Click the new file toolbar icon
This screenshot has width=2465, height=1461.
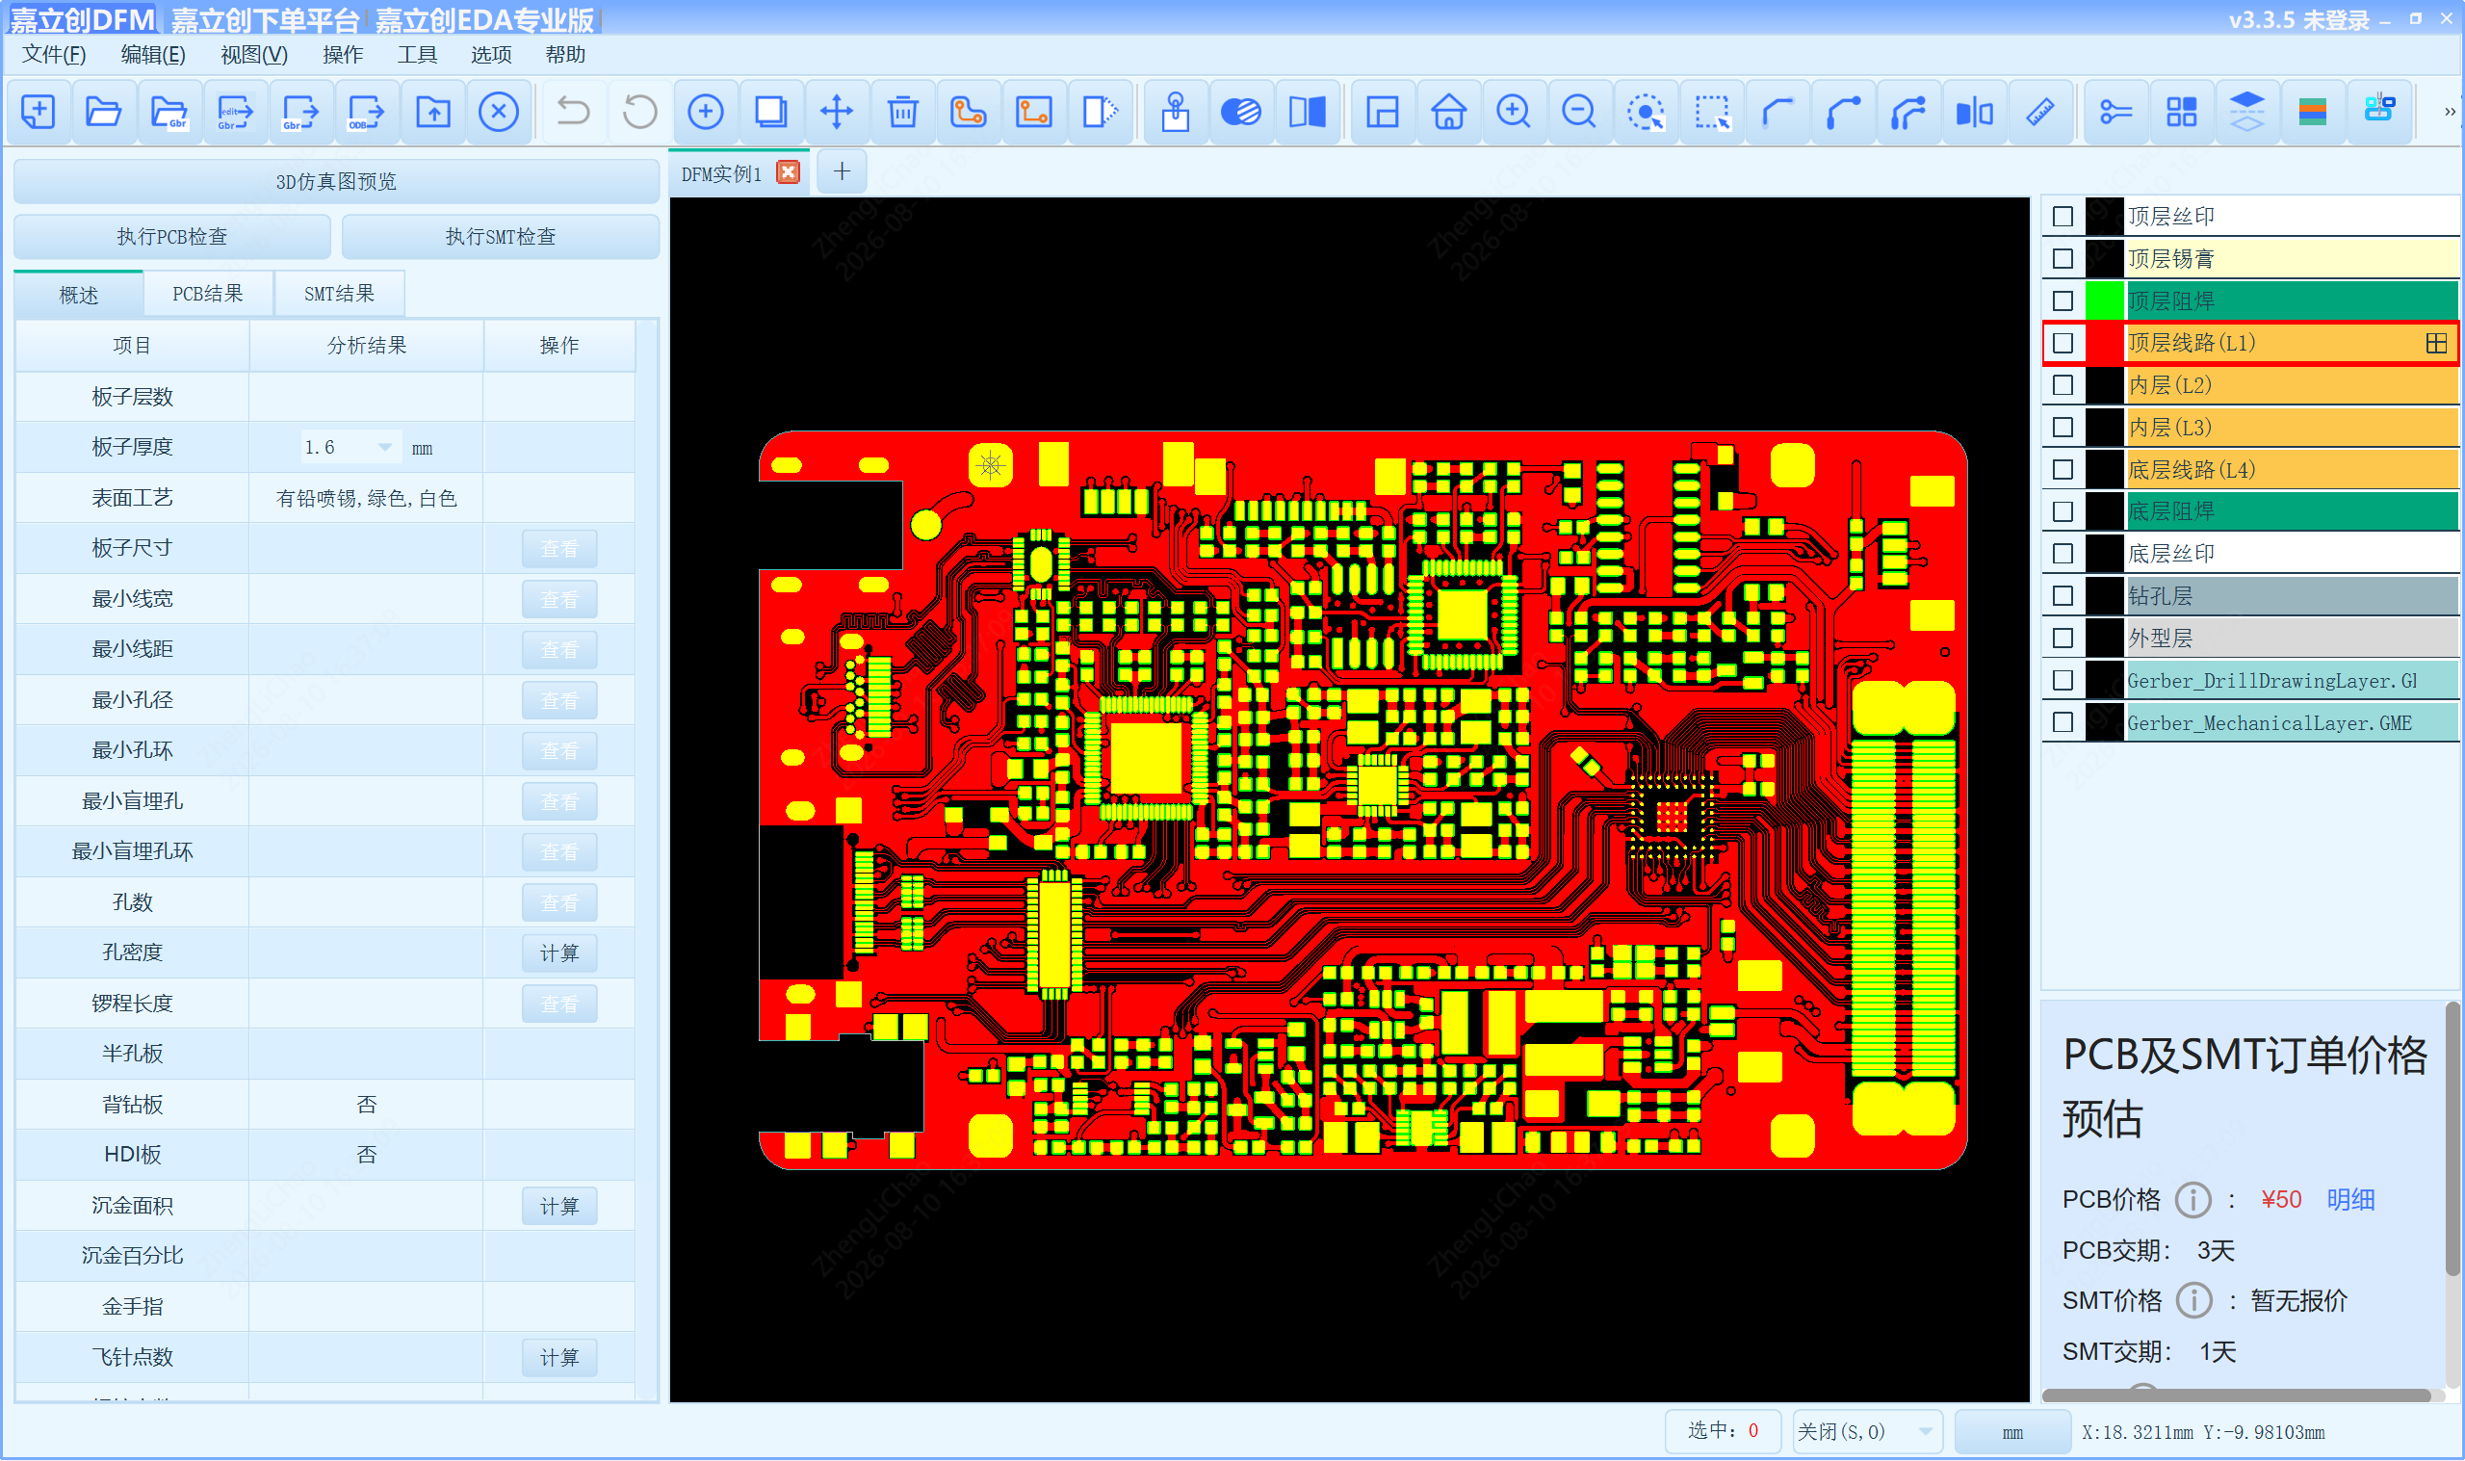click(x=38, y=112)
